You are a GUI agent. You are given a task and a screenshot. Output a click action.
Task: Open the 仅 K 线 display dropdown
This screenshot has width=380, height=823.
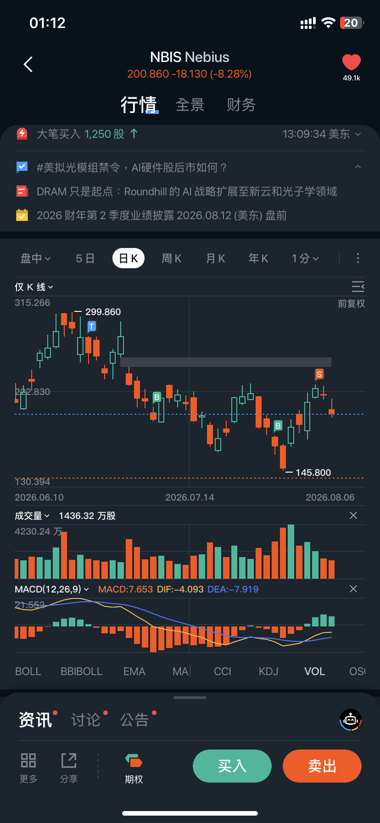[34, 287]
